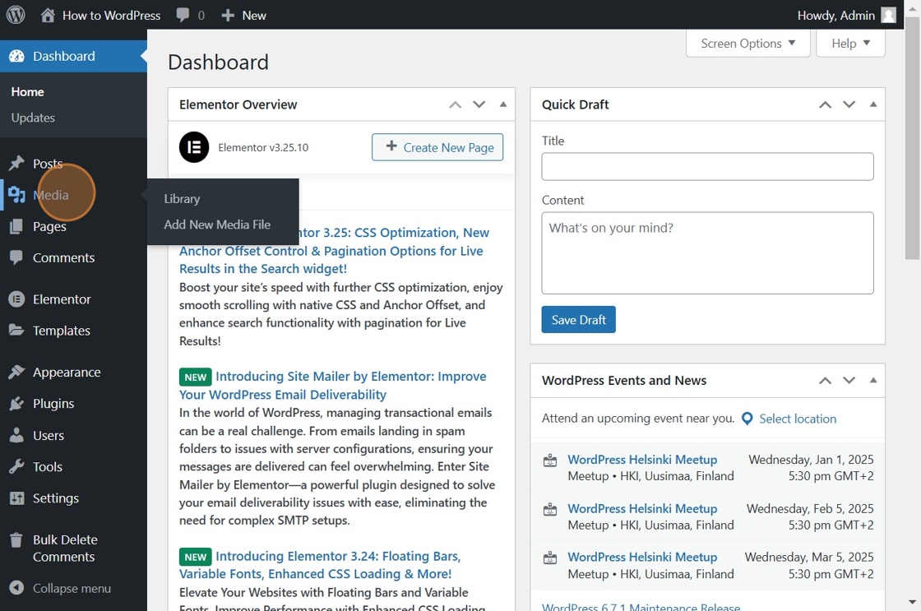This screenshot has height=611, width=921.
Task: Click the Elementor logo in Overview widget
Action: click(194, 147)
